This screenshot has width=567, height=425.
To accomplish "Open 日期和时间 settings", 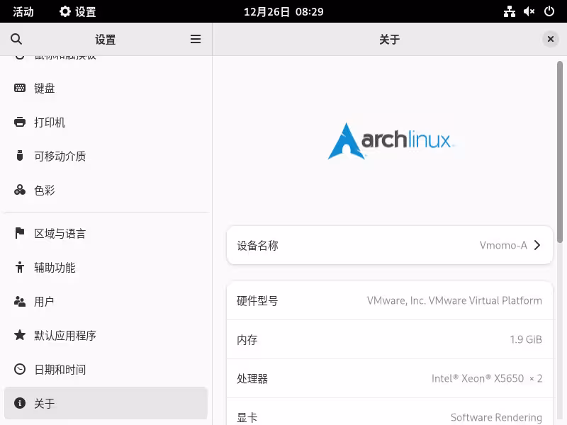I will [106, 369].
